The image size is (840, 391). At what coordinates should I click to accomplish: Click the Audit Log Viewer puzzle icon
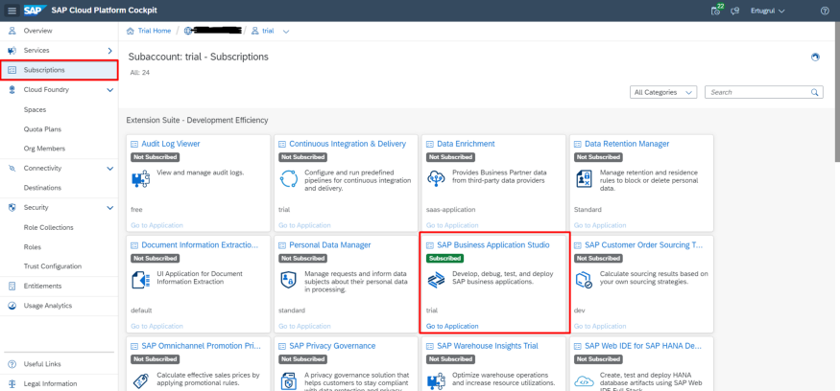pyautogui.click(x=140, y=178)
